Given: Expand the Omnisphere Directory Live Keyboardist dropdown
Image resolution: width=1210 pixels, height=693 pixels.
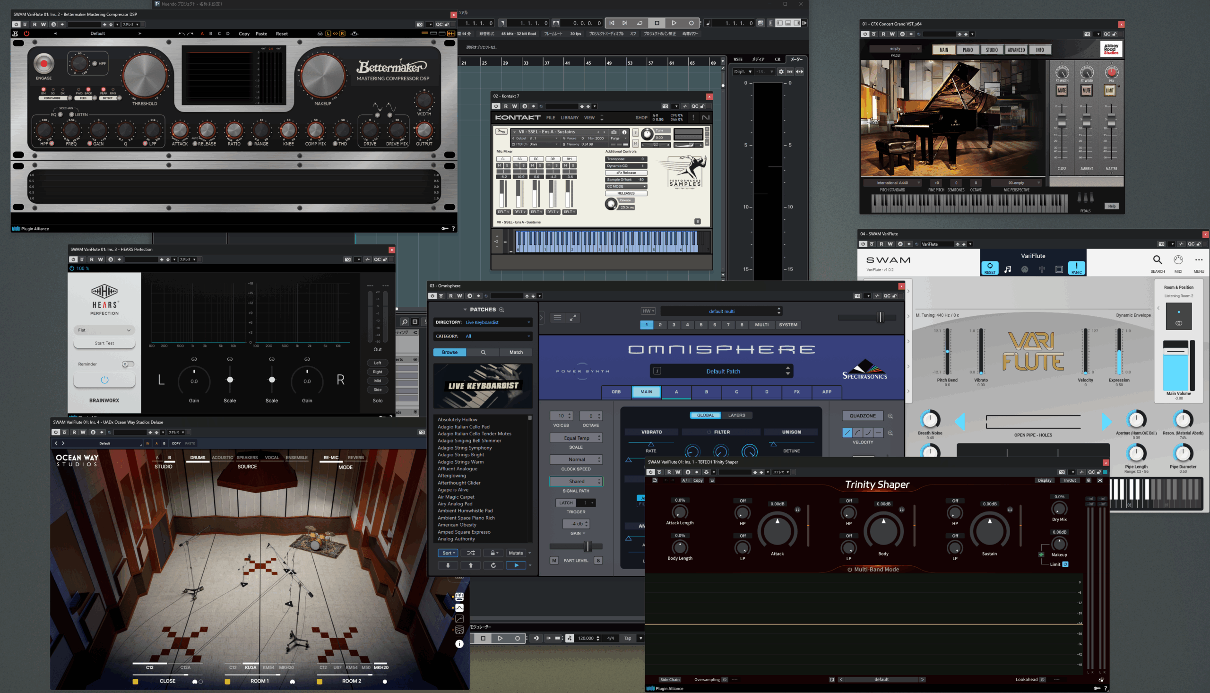Looking at the screenshot, I should click(x=497, y=322).
